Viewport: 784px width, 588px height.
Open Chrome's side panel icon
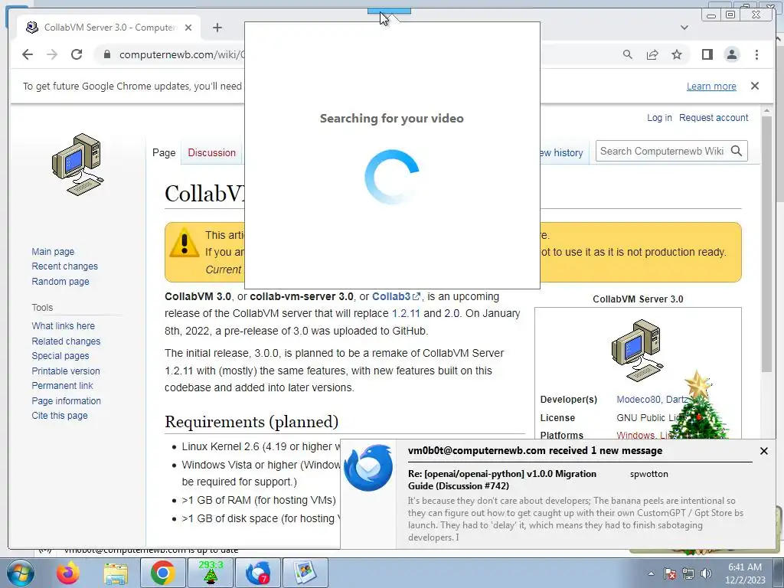[707, 54]
